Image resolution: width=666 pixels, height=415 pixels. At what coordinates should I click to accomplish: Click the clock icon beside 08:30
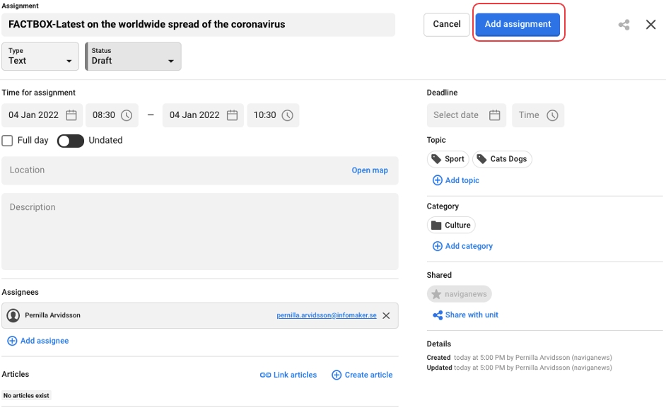coord(127,115)
